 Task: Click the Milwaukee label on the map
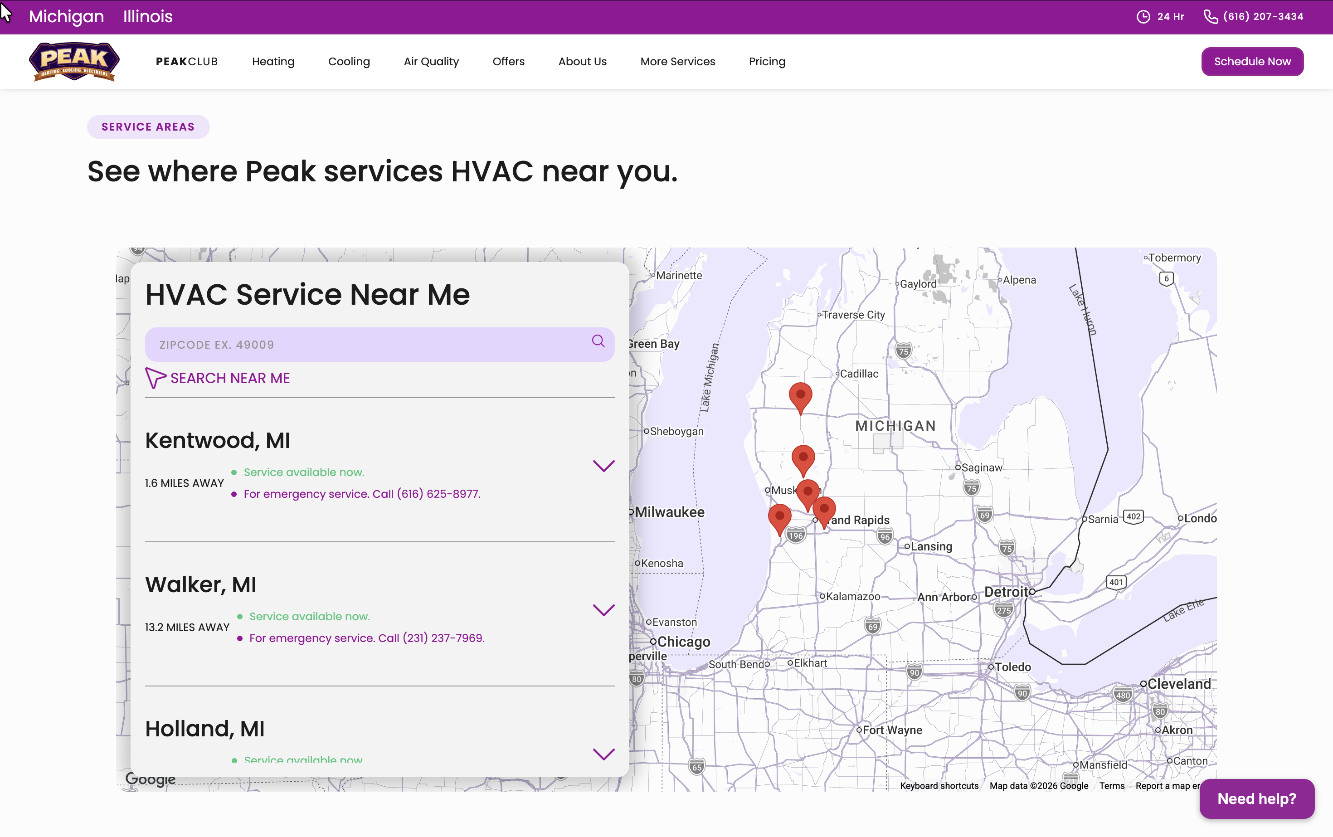670,512
